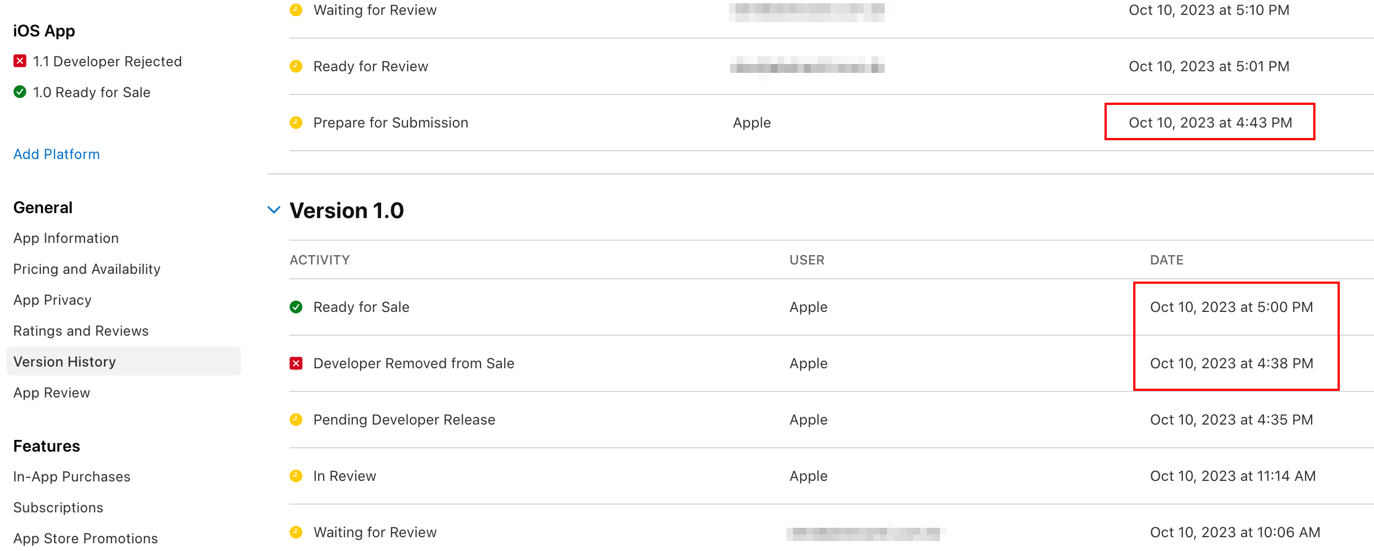The image size is (1374, 551).
Task: Open Ratings and Reviews
Action: click(x=81, y=331)
